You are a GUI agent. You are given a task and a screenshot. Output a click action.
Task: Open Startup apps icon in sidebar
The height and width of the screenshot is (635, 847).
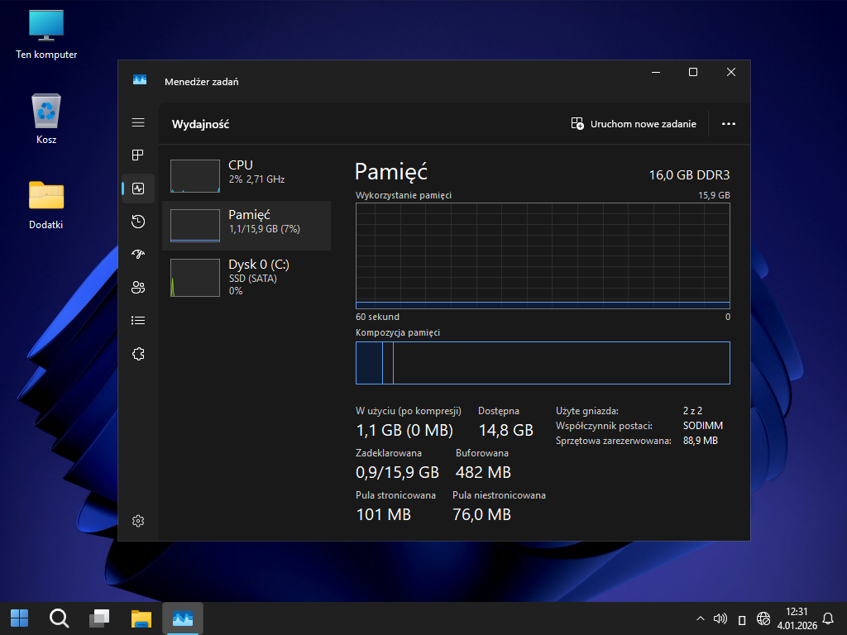(x=138, y=255)
